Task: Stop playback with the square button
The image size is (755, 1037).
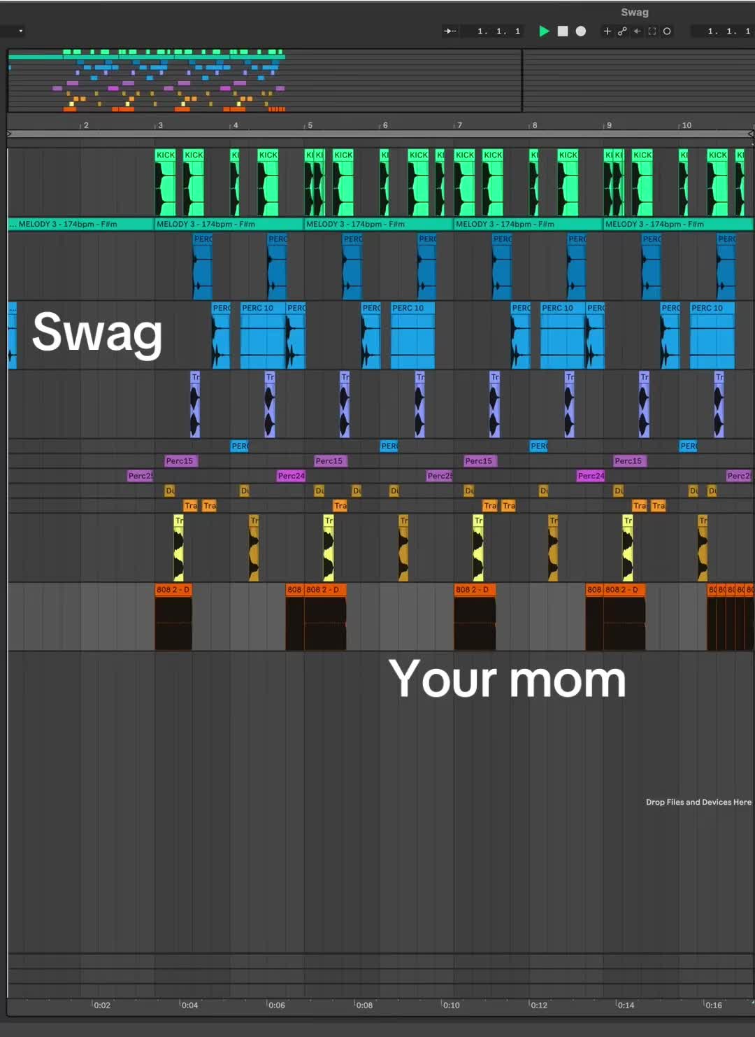Action: coord(562,31)
